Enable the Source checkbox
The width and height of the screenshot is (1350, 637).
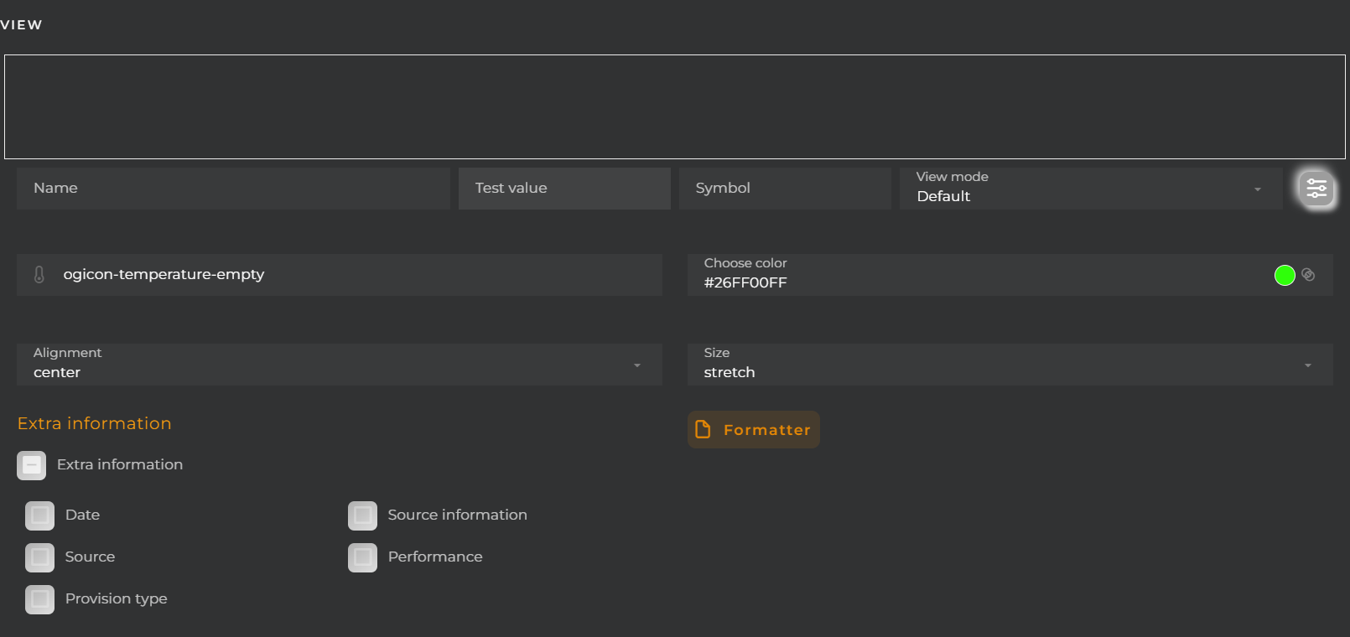coord(39,557)
